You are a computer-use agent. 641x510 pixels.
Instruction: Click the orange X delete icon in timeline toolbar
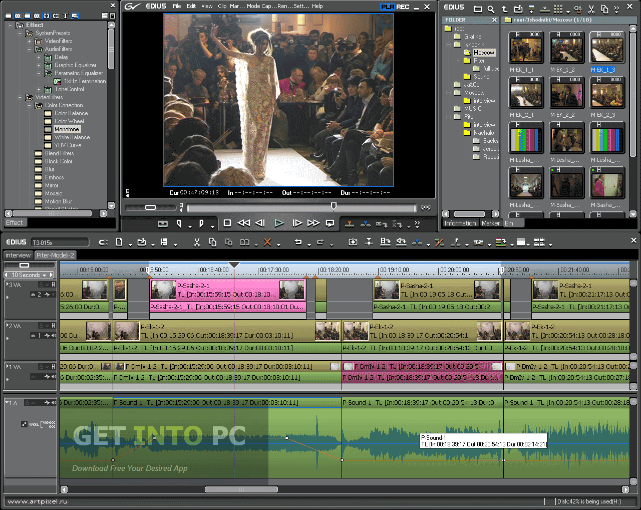(267, 242)
